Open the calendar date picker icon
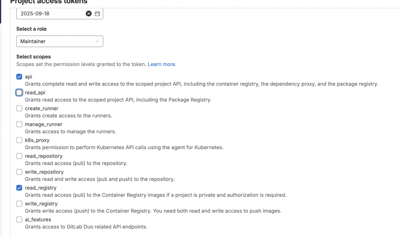399x237 pixels. click(x=97, y=14)
